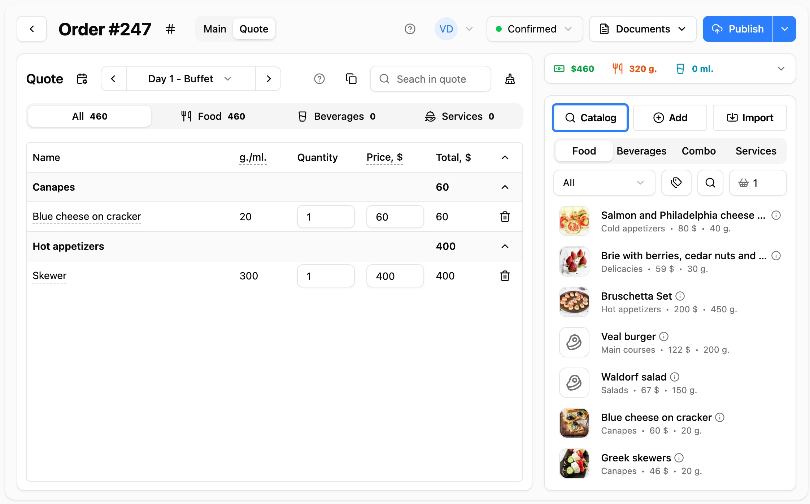Open the Blue cheese on cracker link in the quote
Screen dimensions: 810x504
pos(87,216)
